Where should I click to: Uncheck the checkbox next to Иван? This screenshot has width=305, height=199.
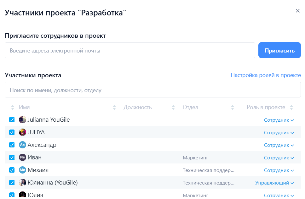tap(12, 158)
